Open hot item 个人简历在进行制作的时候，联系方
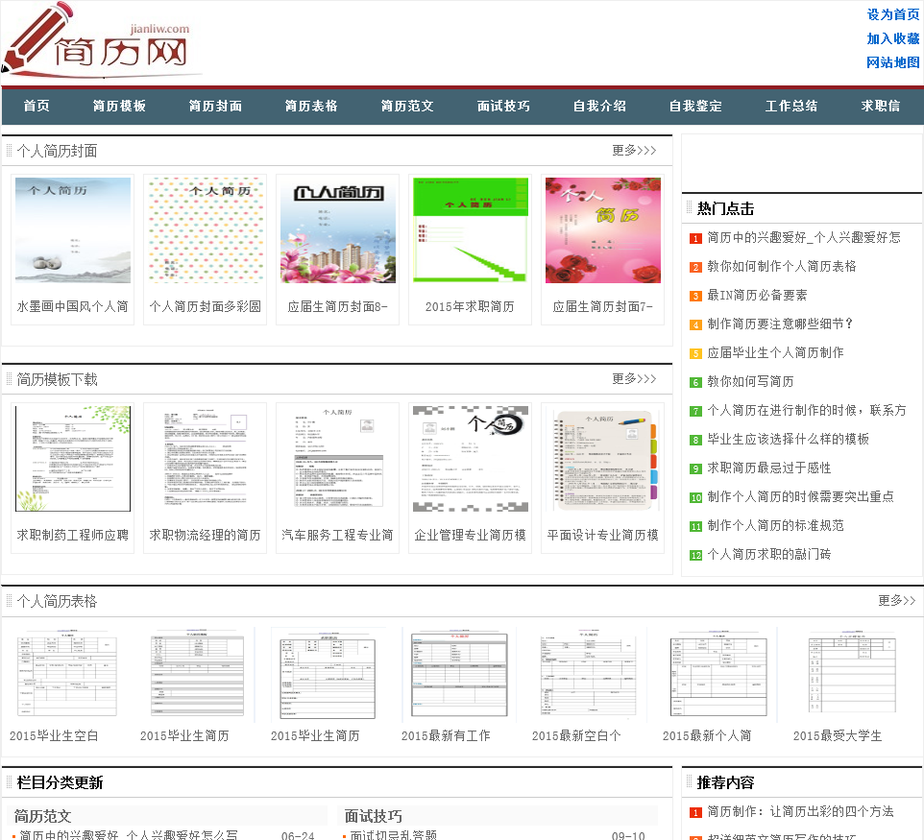Screen dimensions: 924x840 coord(807,411)
